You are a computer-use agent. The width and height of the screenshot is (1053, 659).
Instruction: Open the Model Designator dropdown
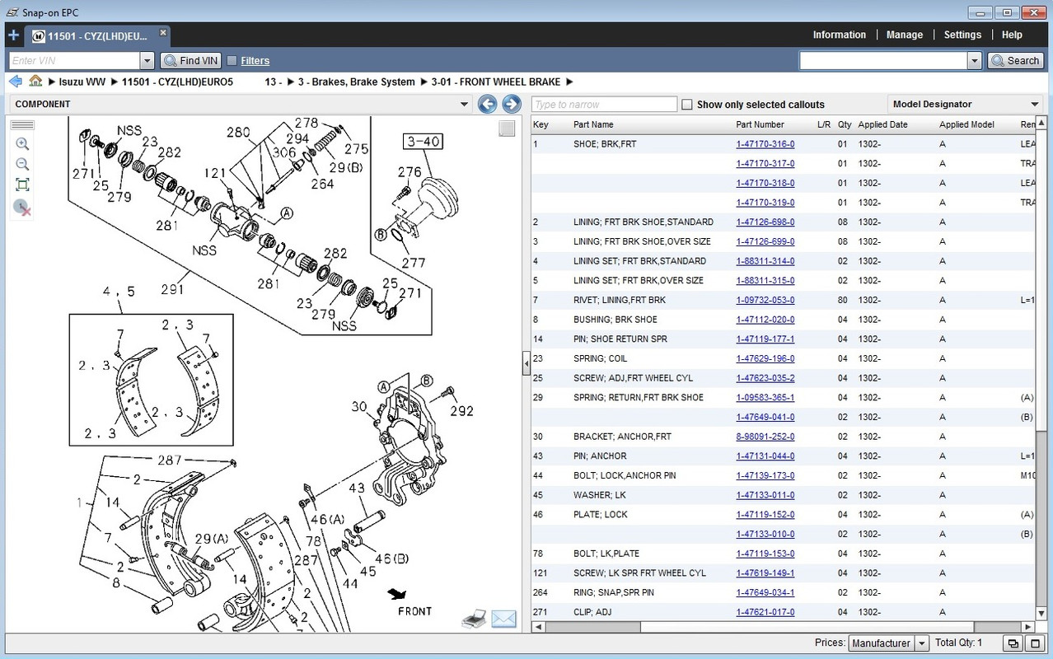coord(1035,104)
